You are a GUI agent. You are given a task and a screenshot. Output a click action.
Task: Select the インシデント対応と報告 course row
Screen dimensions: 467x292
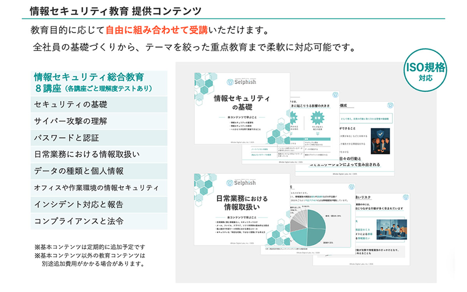coord(99,204)
